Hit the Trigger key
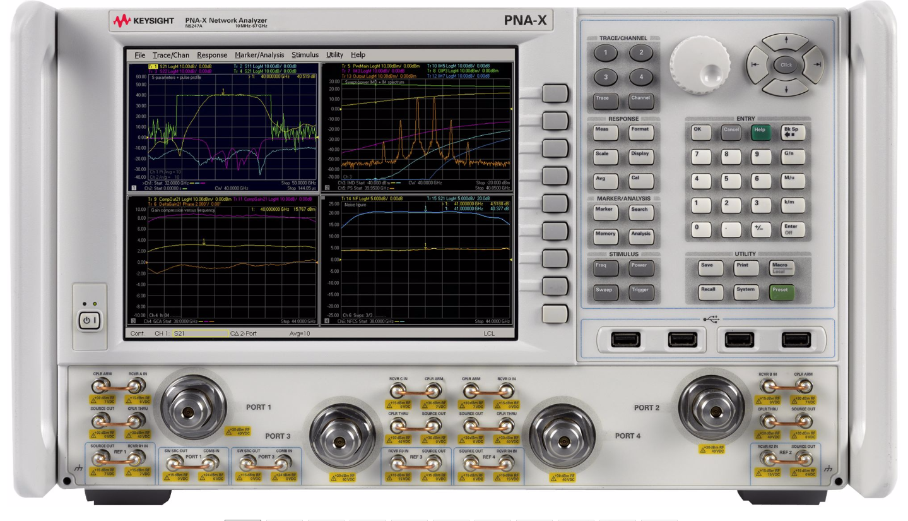Viewport: 908px width, 521px height. pyautogui.click(x=640, y=292)
